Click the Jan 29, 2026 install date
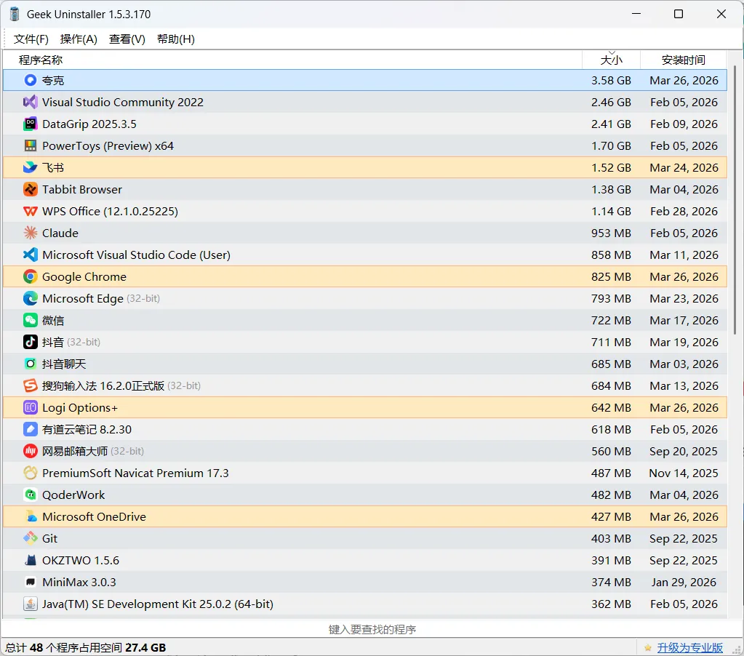This screenshot has height=656, width=744. [683, 582]
